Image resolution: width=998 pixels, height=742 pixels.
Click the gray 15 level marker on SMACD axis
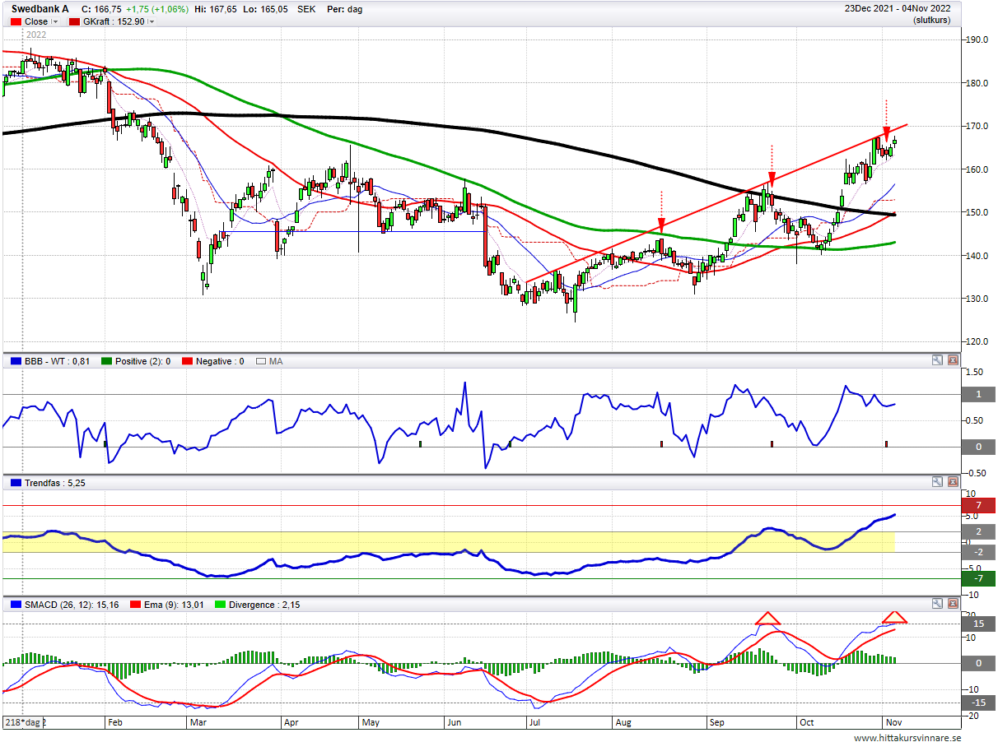tap(978, 624)
